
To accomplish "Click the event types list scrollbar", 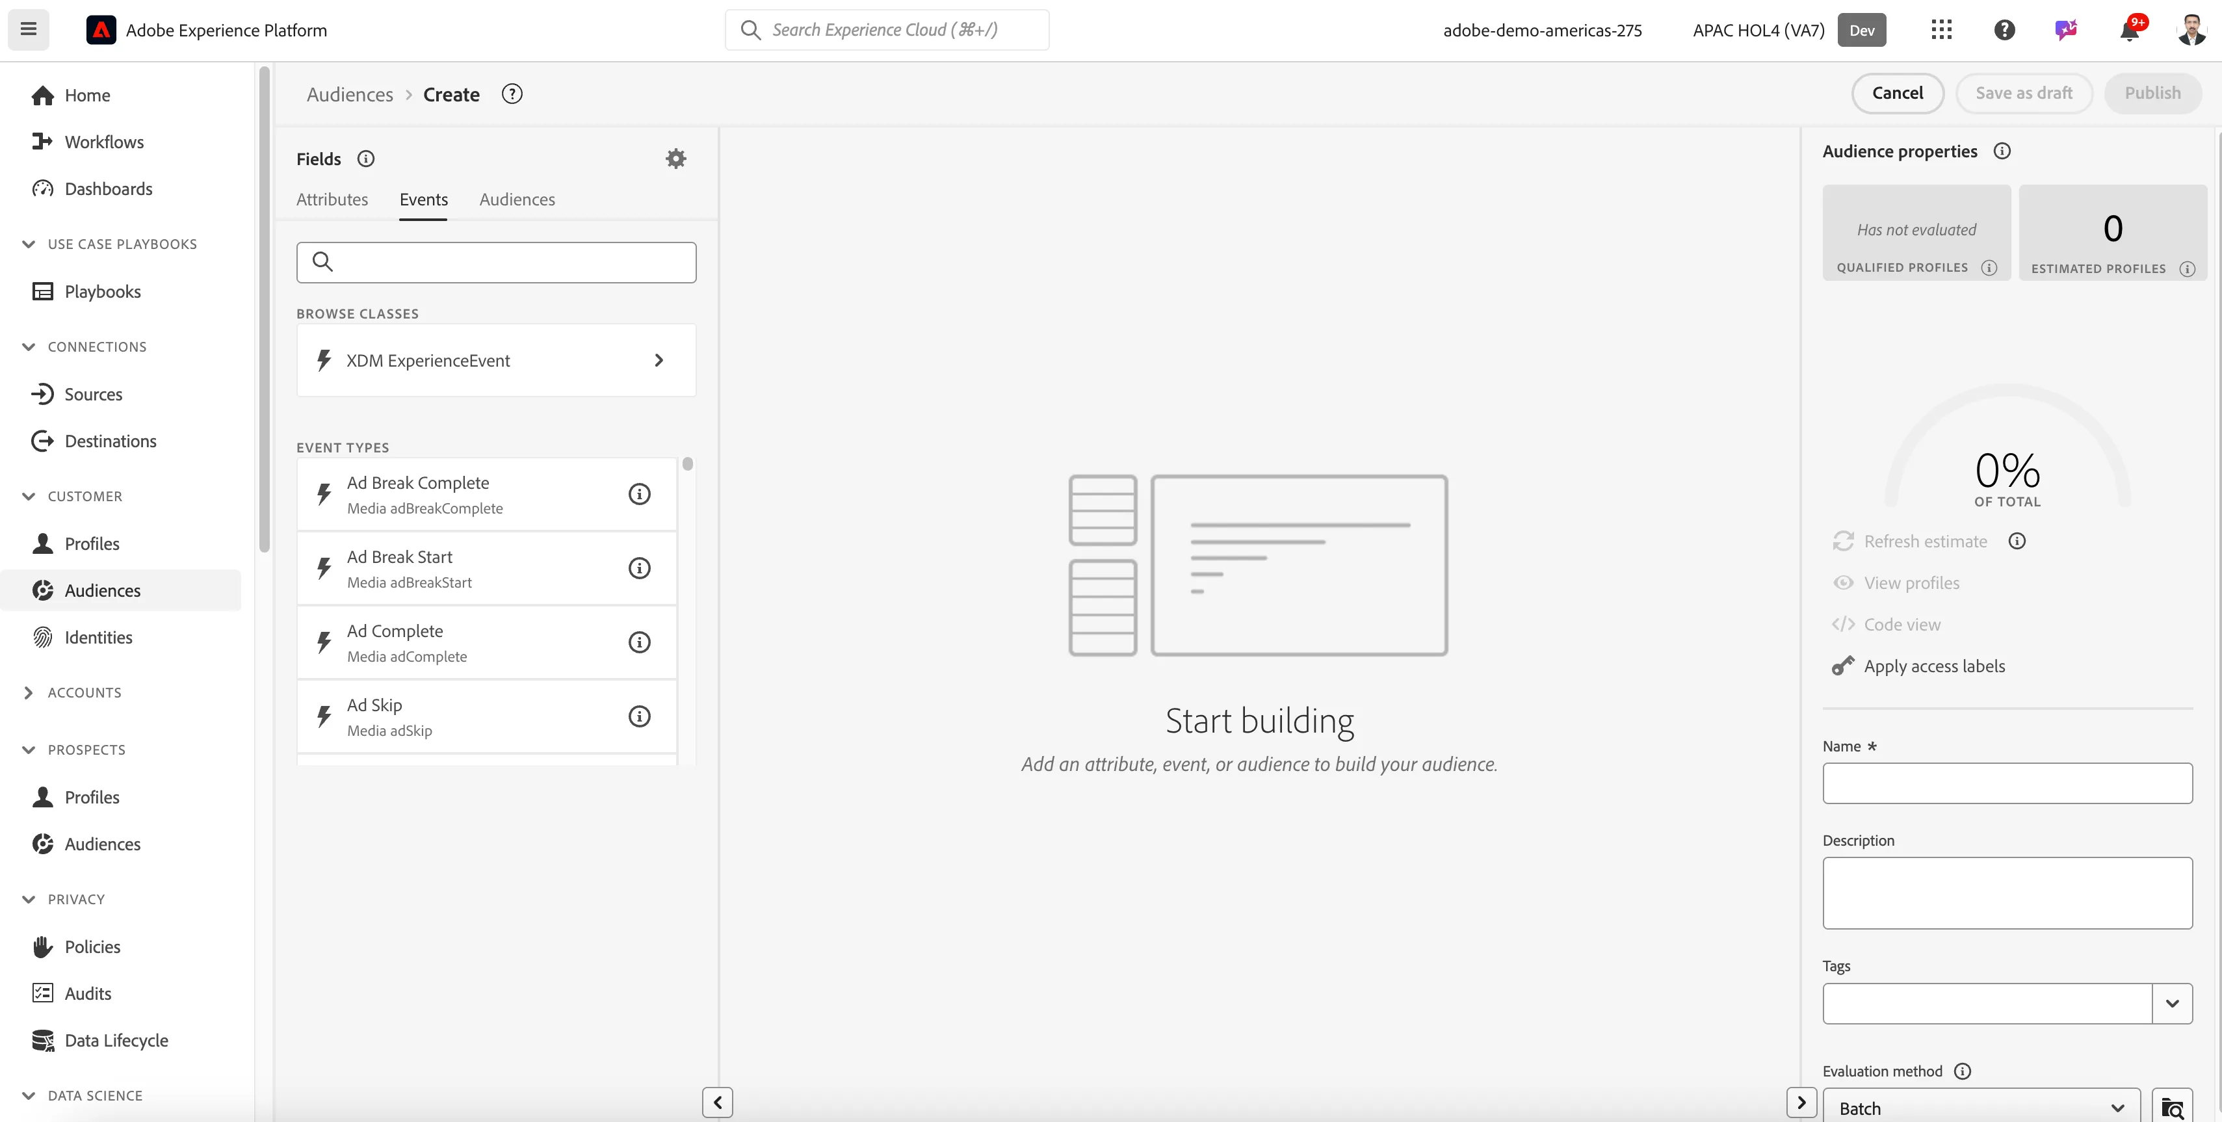I will pos(688,464).
